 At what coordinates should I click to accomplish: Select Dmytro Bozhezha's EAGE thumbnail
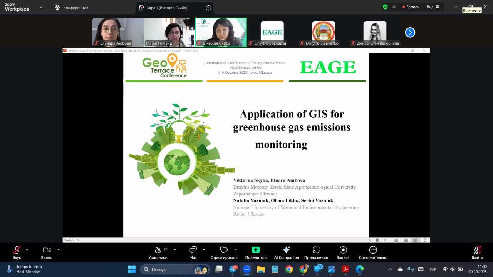click(272, 32)
